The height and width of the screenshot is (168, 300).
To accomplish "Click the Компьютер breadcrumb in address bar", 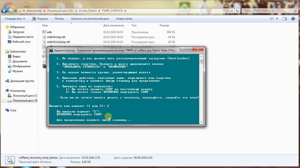I will [34, 11].
